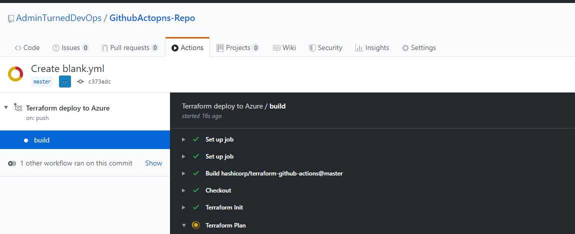
Task: Open the Terraform Plan step label
Action: [225, 225]
